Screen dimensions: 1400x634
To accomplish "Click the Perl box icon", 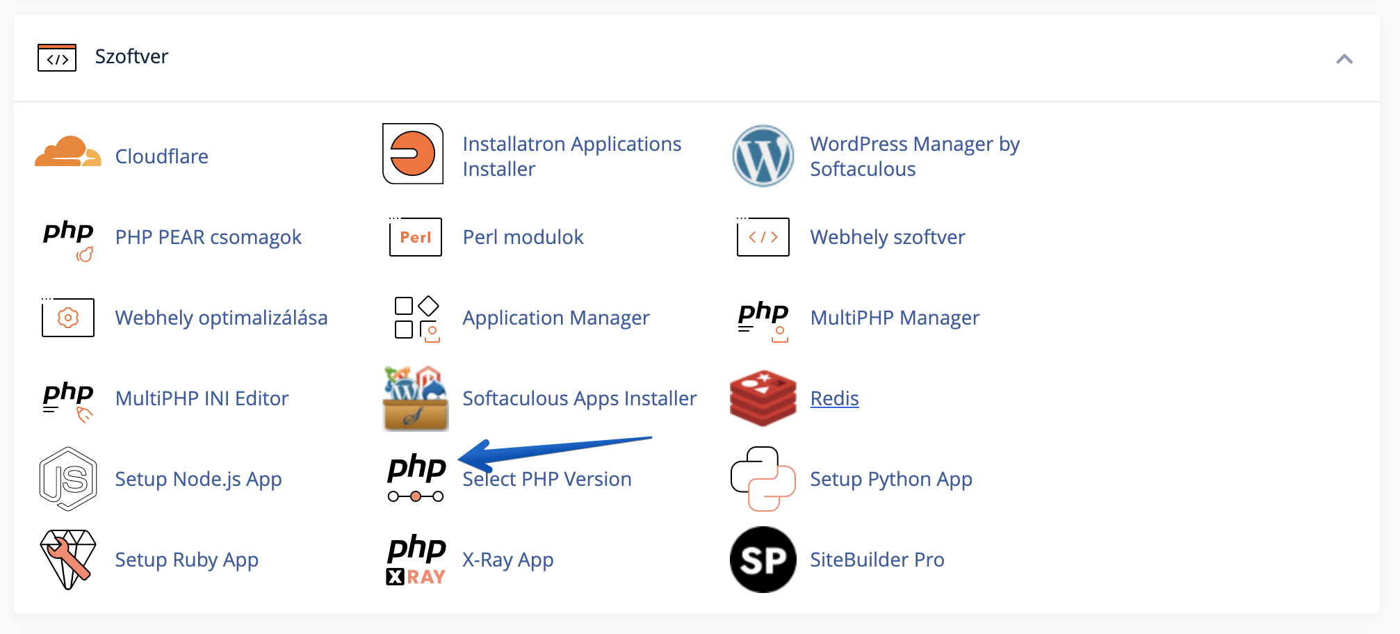I will [x=416, y=237].
